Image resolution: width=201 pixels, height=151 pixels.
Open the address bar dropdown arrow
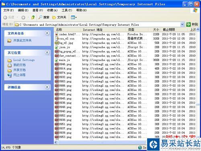(182, 25)
